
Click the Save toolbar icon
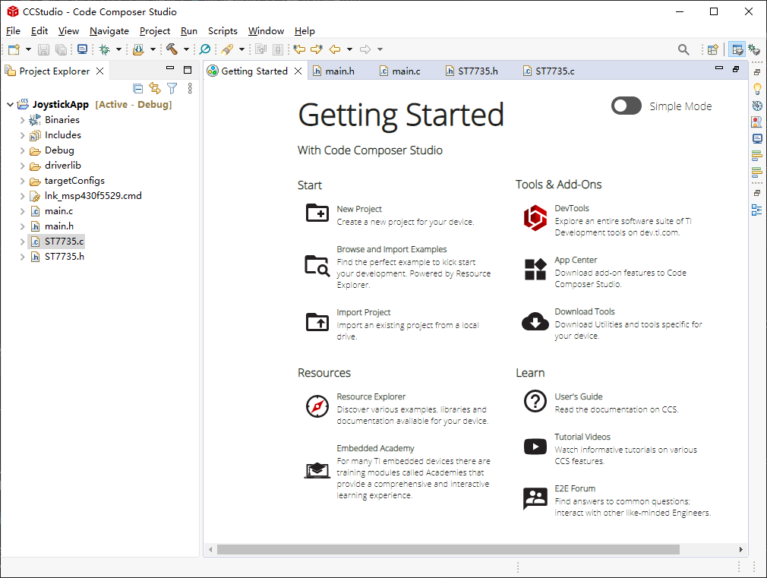coord(43,49)
